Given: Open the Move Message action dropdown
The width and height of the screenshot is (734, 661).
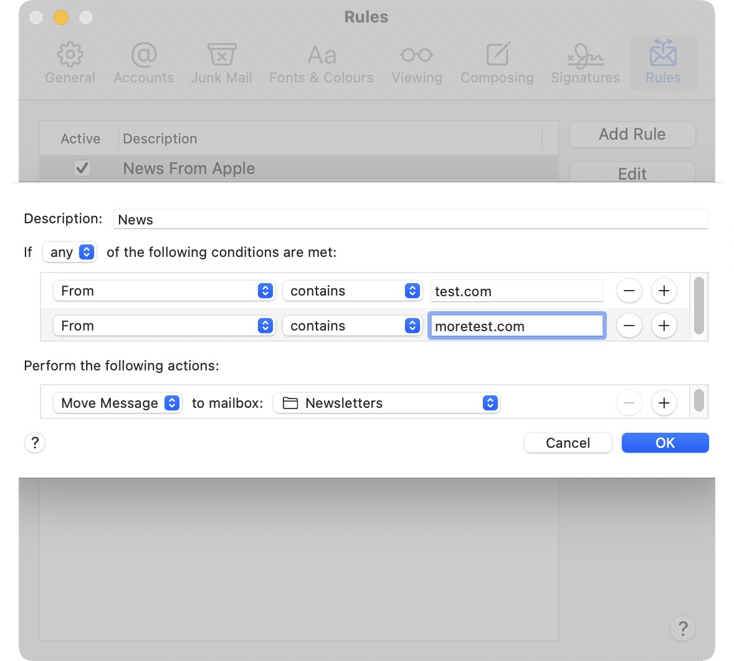Looking at the screenshot, I should 117,403.
